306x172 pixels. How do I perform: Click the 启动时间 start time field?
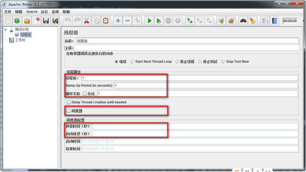tap(190, 141)
